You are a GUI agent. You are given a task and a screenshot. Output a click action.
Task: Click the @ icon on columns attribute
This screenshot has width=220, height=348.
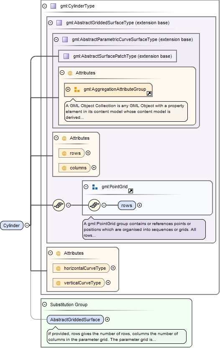click(x=64, y=168)
